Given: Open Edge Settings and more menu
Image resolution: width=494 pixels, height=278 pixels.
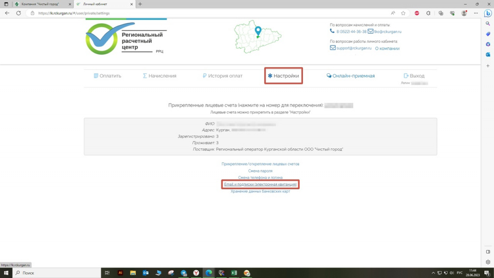Looking at the screenshot, I should click(476, 13).
